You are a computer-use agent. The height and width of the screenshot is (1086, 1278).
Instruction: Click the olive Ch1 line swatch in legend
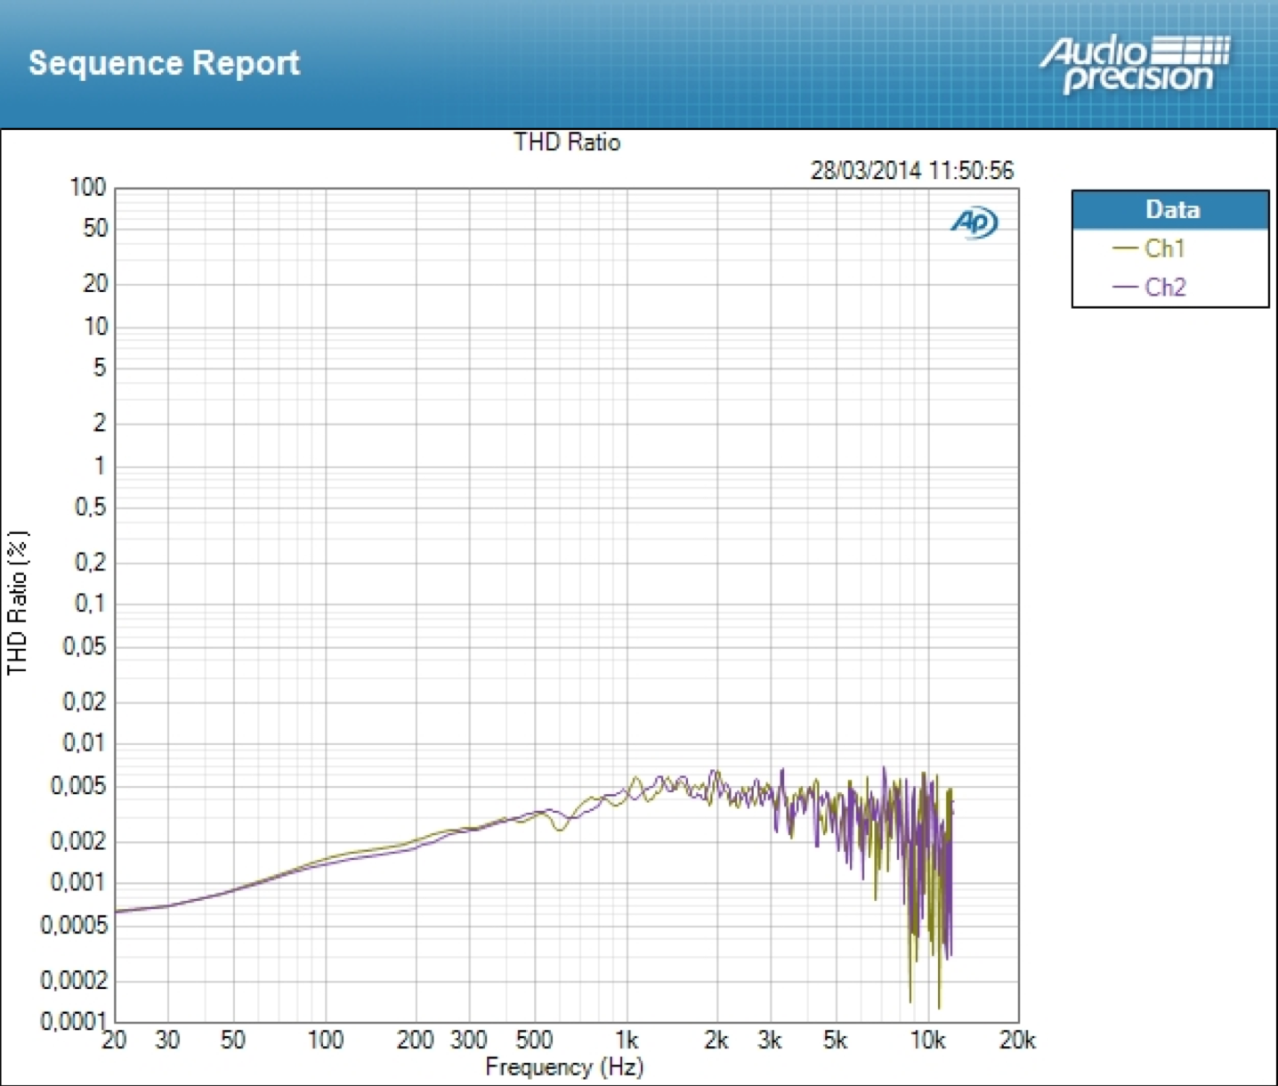1125,248
